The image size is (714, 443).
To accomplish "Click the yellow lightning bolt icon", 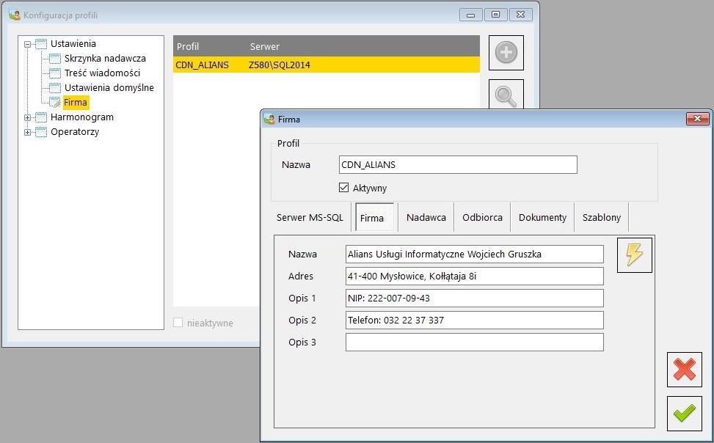I will (x=634, y=255).
